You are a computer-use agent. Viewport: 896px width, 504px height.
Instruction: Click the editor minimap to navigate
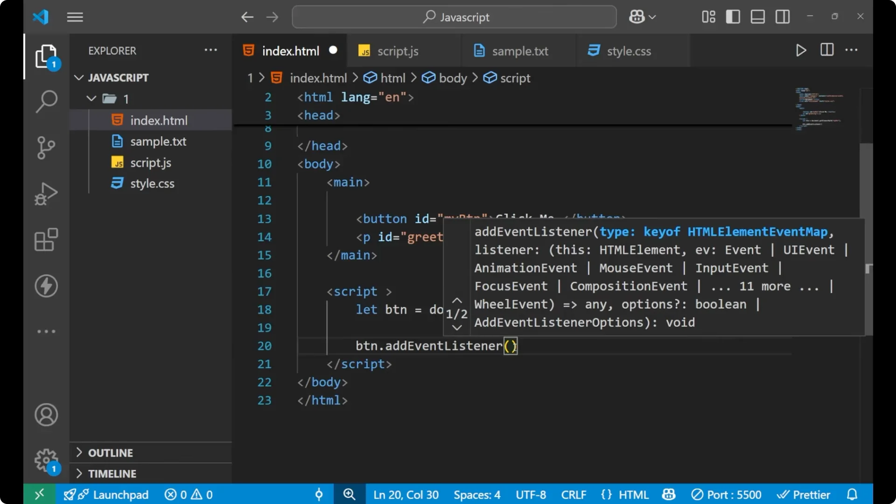point(818,107)
